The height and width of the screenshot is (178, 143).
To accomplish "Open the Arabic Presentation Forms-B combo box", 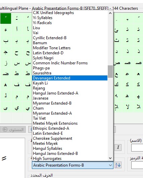I will pyautogui.click(x=73, y=165).
